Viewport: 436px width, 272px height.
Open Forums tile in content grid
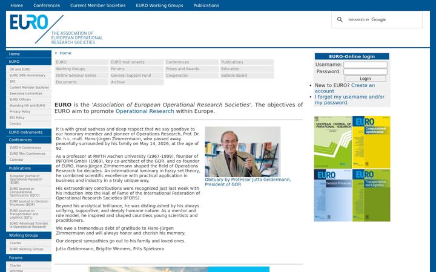[136, 69]
